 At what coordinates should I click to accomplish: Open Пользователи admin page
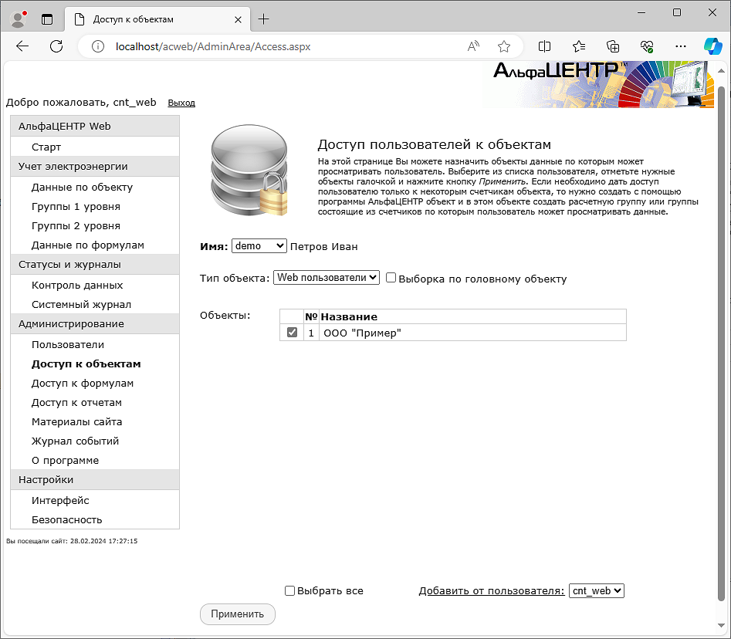click(68, 344)
